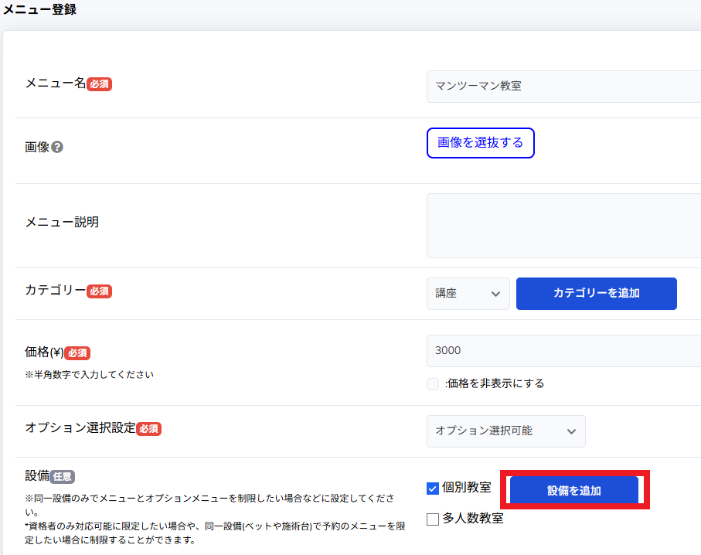This screenshot has width=701, height=555.
Task: Click the 必須 badge beside 価格(¥)
Action: pyautogui.click(x=77, y=353)
